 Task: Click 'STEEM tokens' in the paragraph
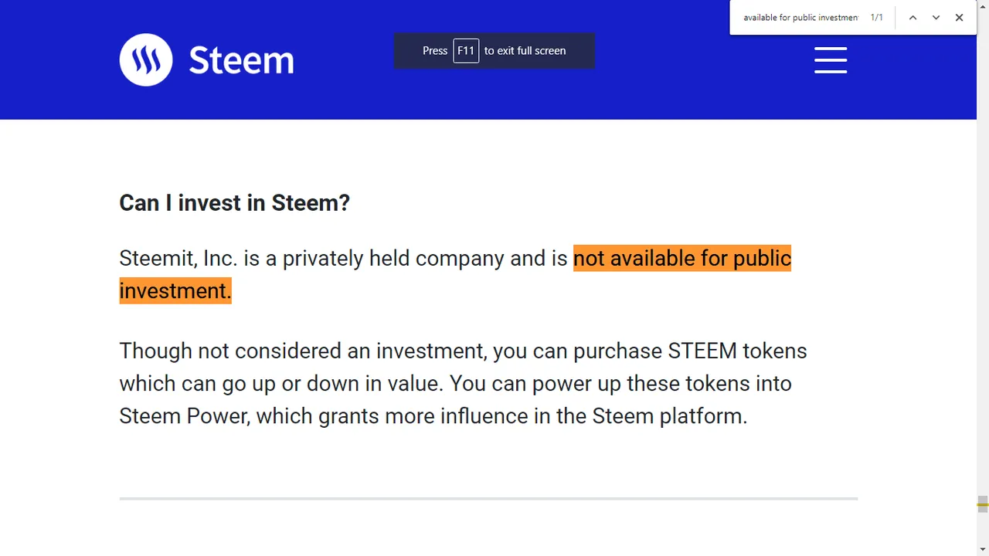tap(738, 351)
